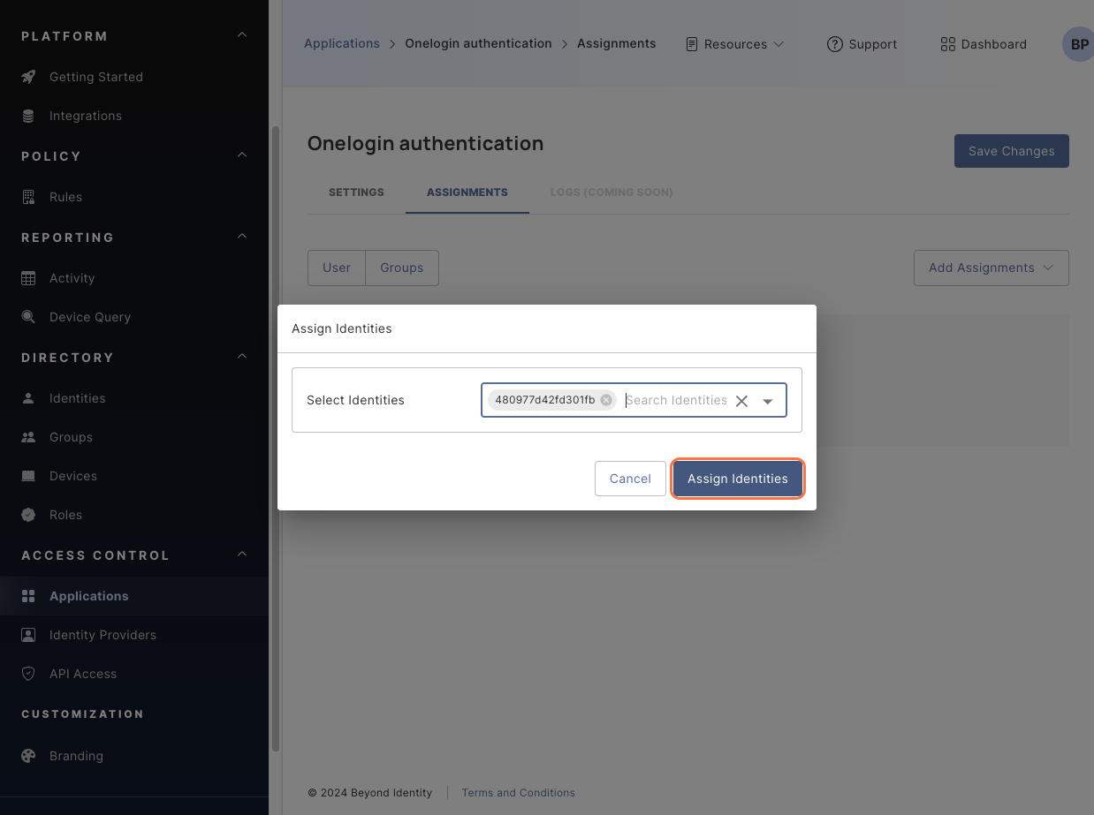Click the Resources document icon
This screenshot has height=815, width=1094.
692,44
